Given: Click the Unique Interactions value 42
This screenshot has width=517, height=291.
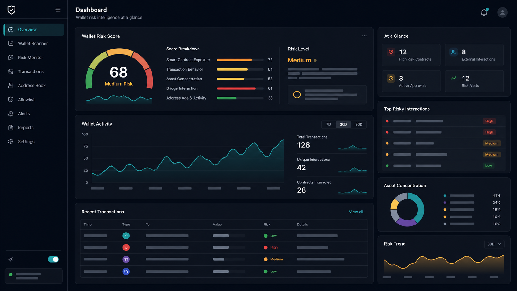Looking at the screenshot, I should (301, 168).
